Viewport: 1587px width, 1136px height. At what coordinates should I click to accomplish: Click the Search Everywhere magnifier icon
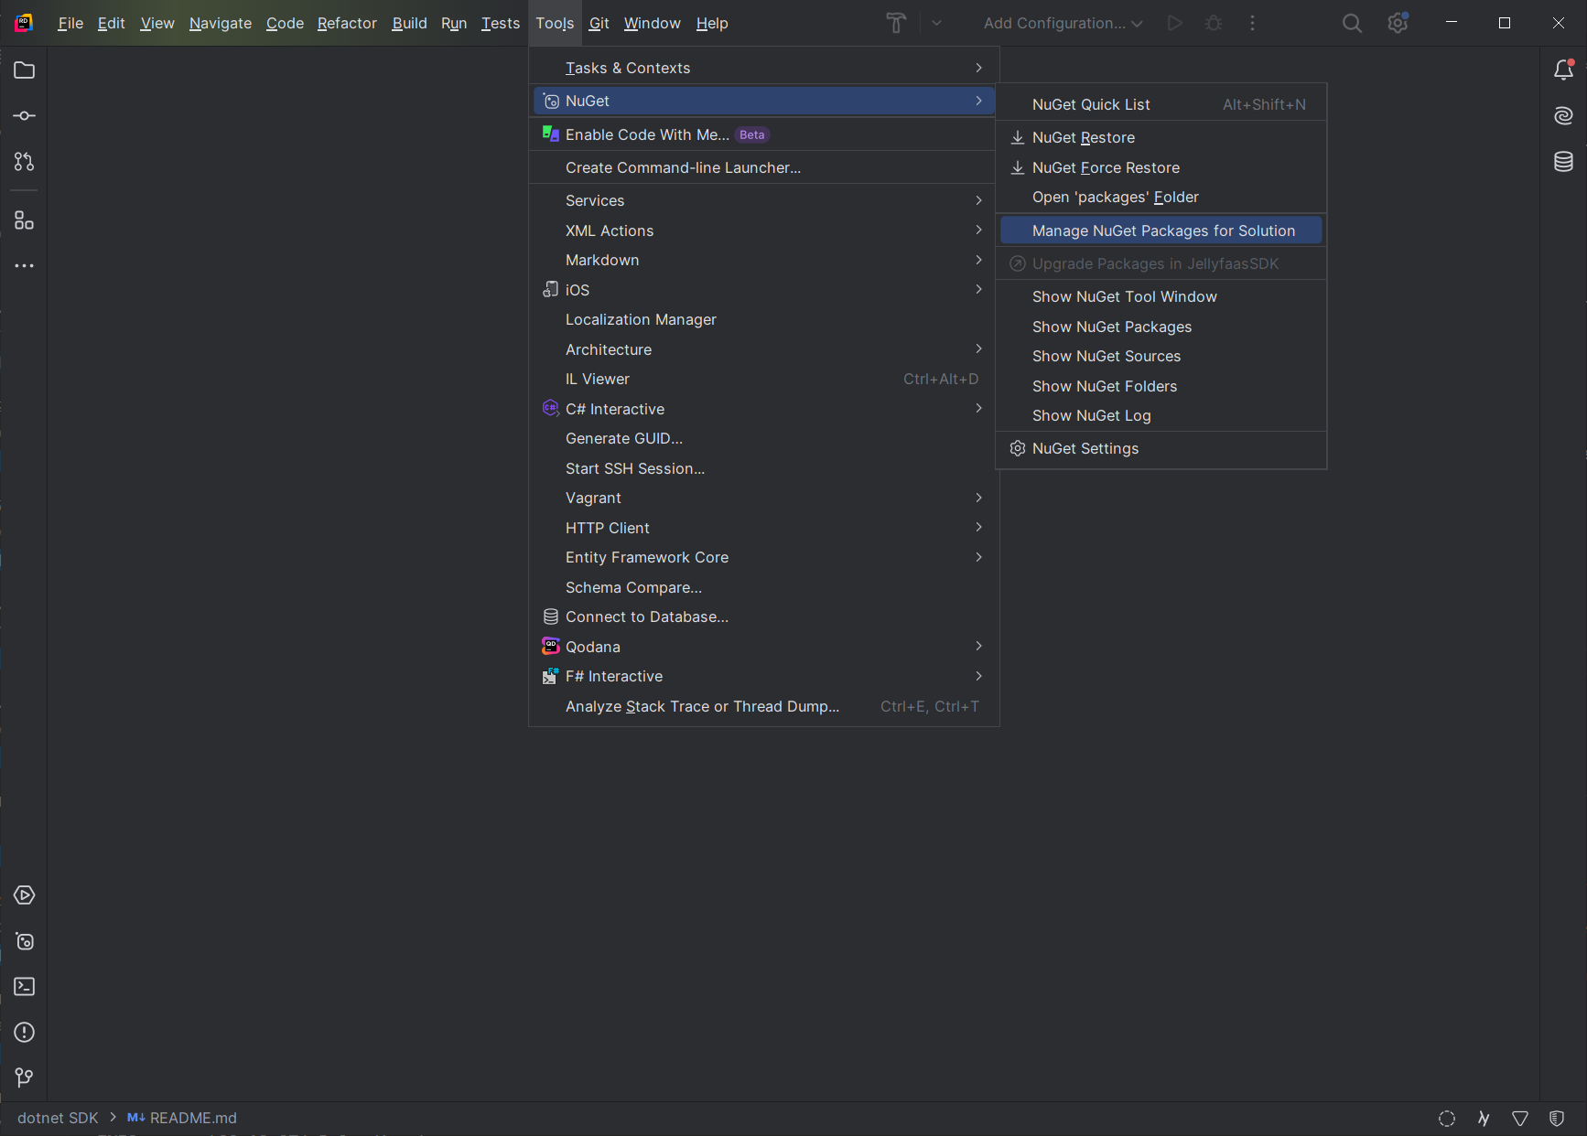coord(1352,24)
